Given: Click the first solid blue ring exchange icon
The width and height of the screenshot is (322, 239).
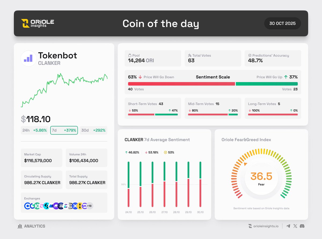Looking at the screenshot, I should point(27,206).
